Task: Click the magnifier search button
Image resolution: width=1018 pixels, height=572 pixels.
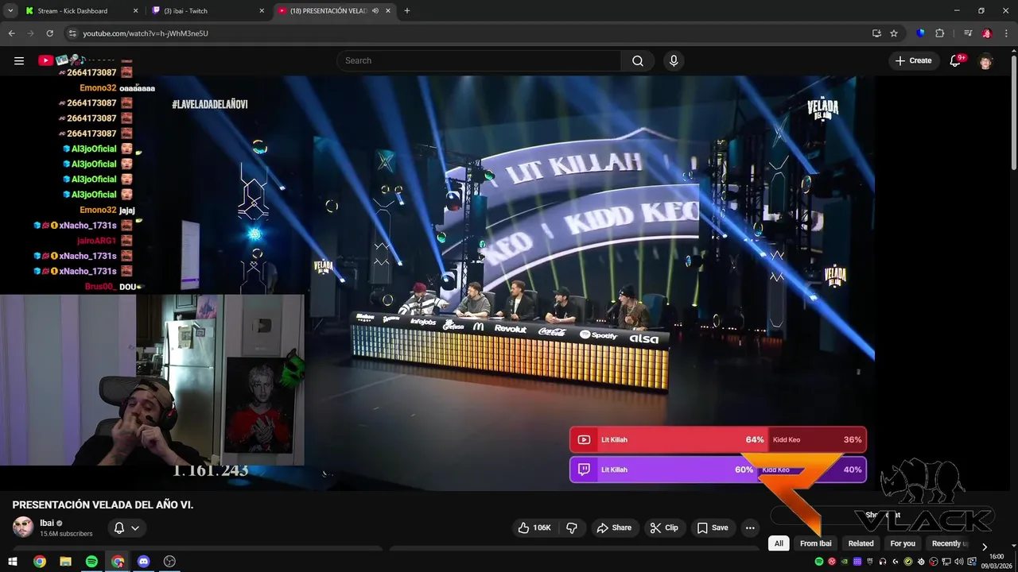Action: pos(638,60)
